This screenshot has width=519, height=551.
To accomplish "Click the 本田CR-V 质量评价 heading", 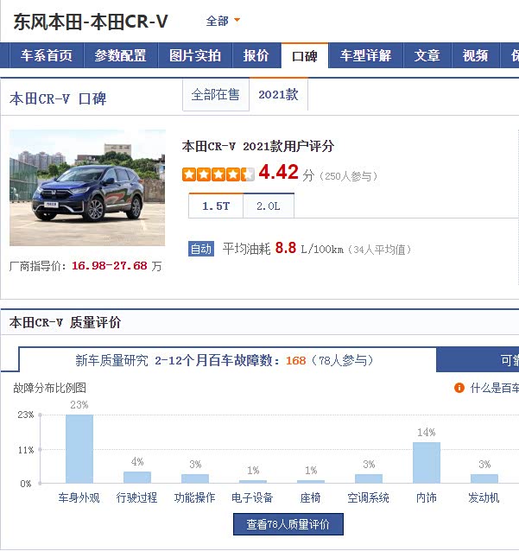I will click(65, 322).
